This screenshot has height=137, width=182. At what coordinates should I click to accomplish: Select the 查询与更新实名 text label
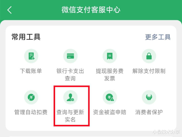click(70, 116)
